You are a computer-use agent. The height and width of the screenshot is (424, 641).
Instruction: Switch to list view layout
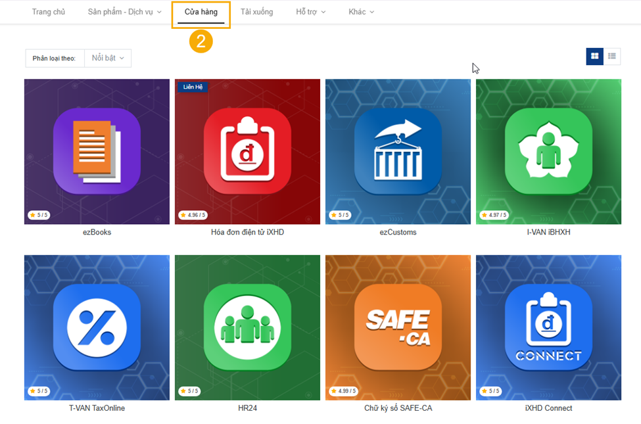tap(612, 57)
